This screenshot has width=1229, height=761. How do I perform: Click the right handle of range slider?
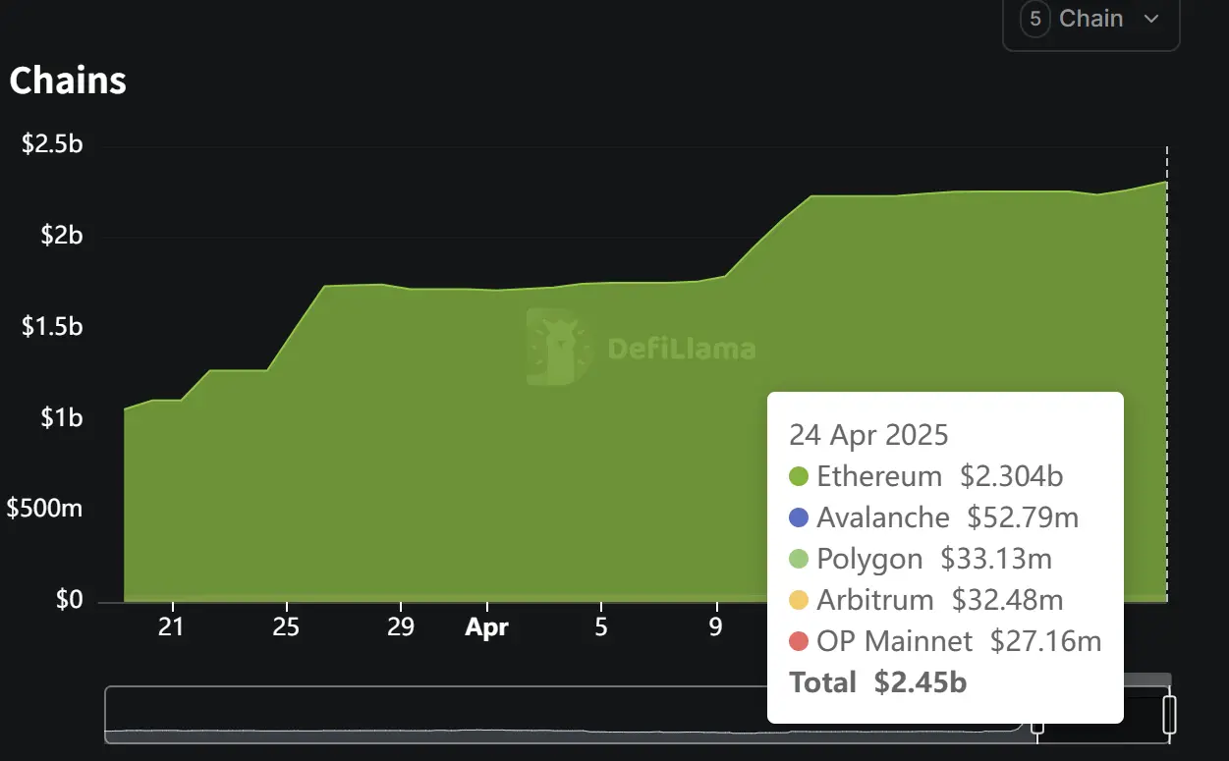pyautogui.click(x=1169, y=714)
